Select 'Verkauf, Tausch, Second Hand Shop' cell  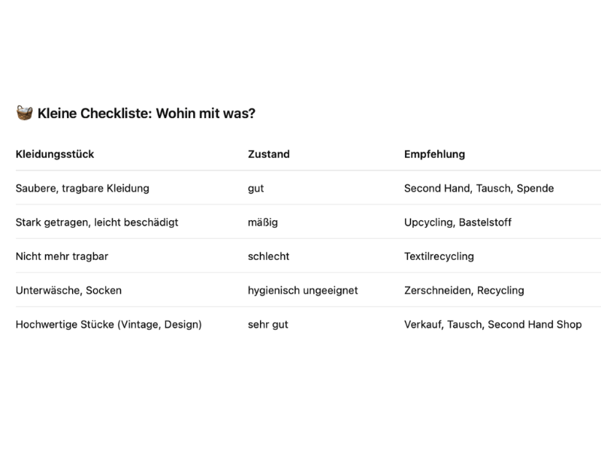click(493, 325)
